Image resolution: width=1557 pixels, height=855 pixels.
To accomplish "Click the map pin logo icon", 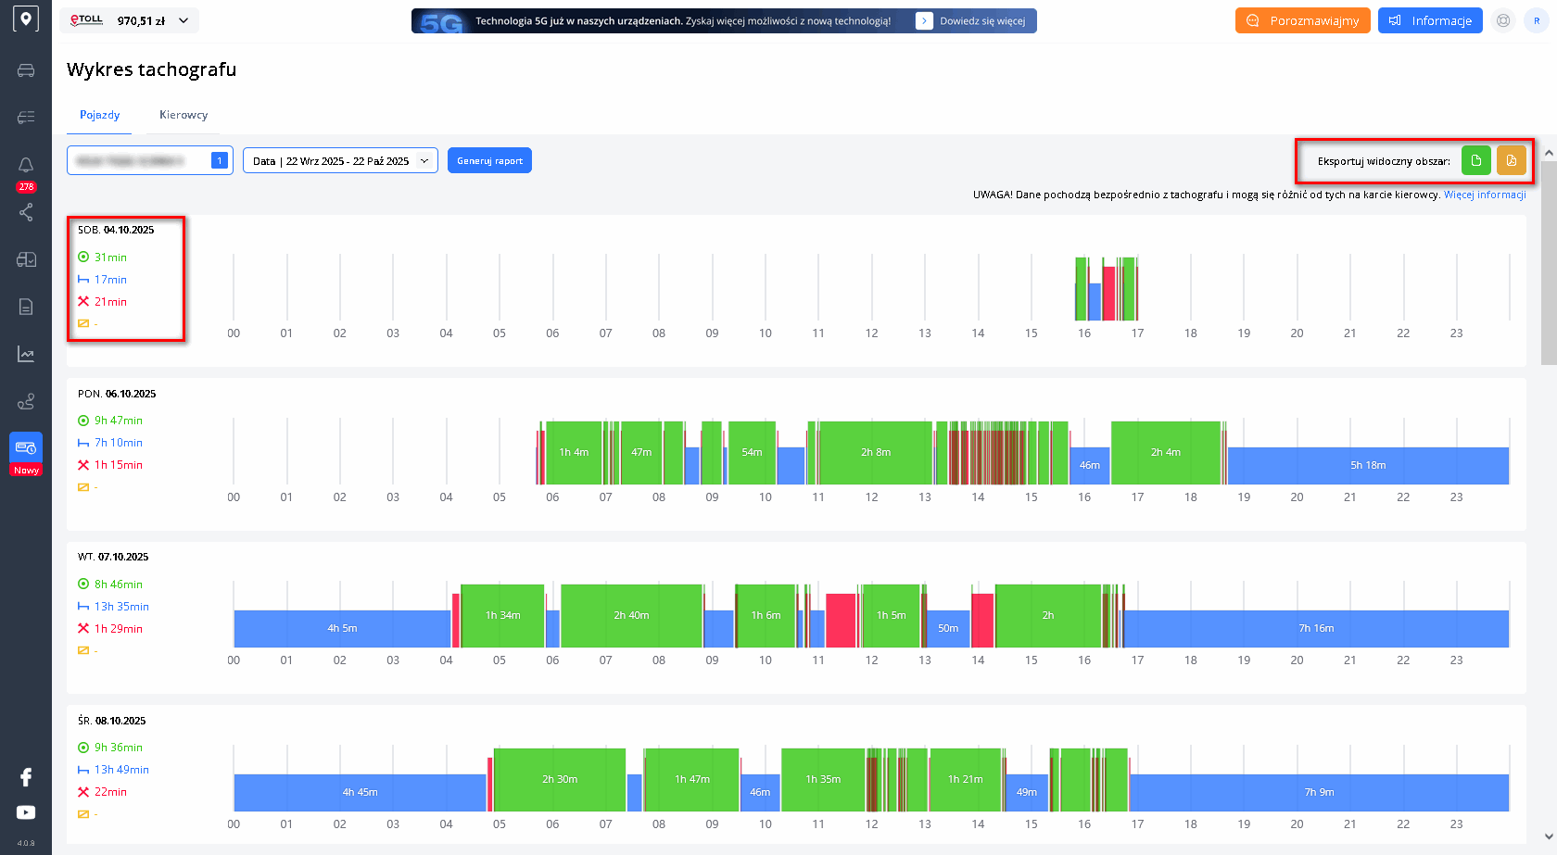I will click(26, 19).
